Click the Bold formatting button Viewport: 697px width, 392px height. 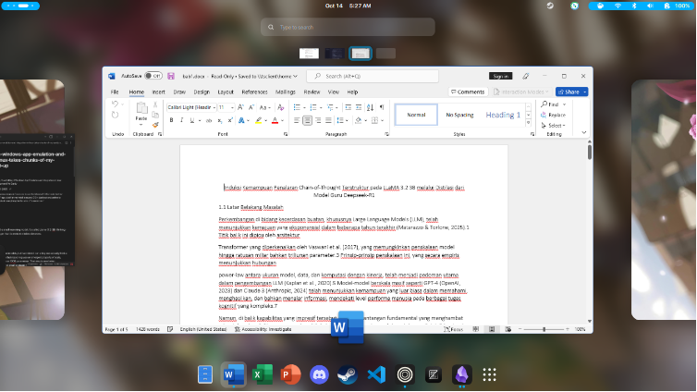tap(170, 119)
